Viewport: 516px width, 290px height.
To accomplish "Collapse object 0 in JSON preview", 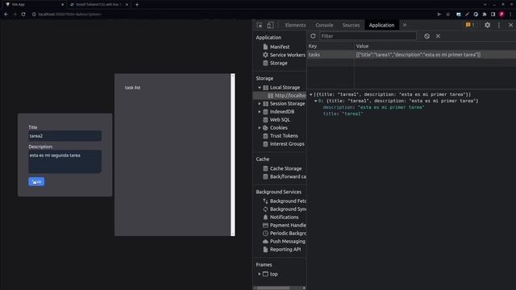I will point(315,101).
